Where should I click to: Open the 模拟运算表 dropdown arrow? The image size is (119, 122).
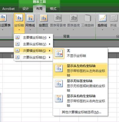click(x=3, y=30)
